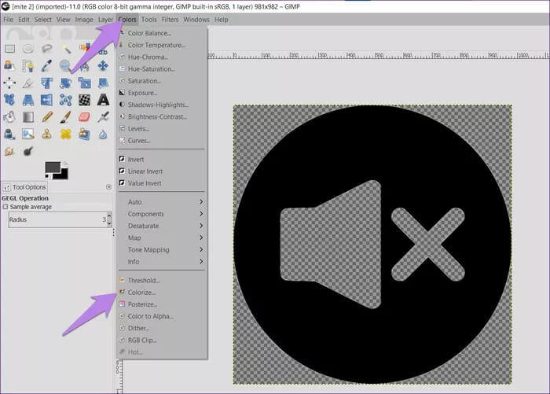This screenshot has width=550, height=394.
Task: Choose Colorize from the Colors menu
Action: click(141, 293)
